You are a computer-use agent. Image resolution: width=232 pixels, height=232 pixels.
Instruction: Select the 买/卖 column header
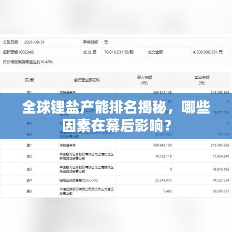[x=29, y=80]
